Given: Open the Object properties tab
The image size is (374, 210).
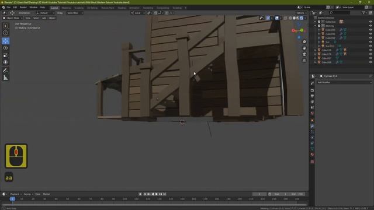Looking at the screenshot, I should 312,121.
